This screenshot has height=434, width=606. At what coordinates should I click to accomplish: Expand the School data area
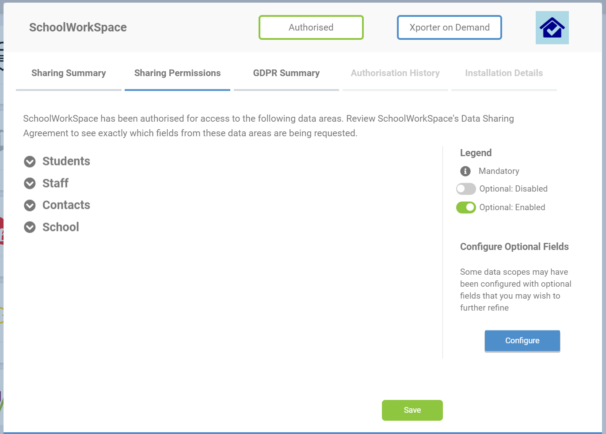pos(30,227)
